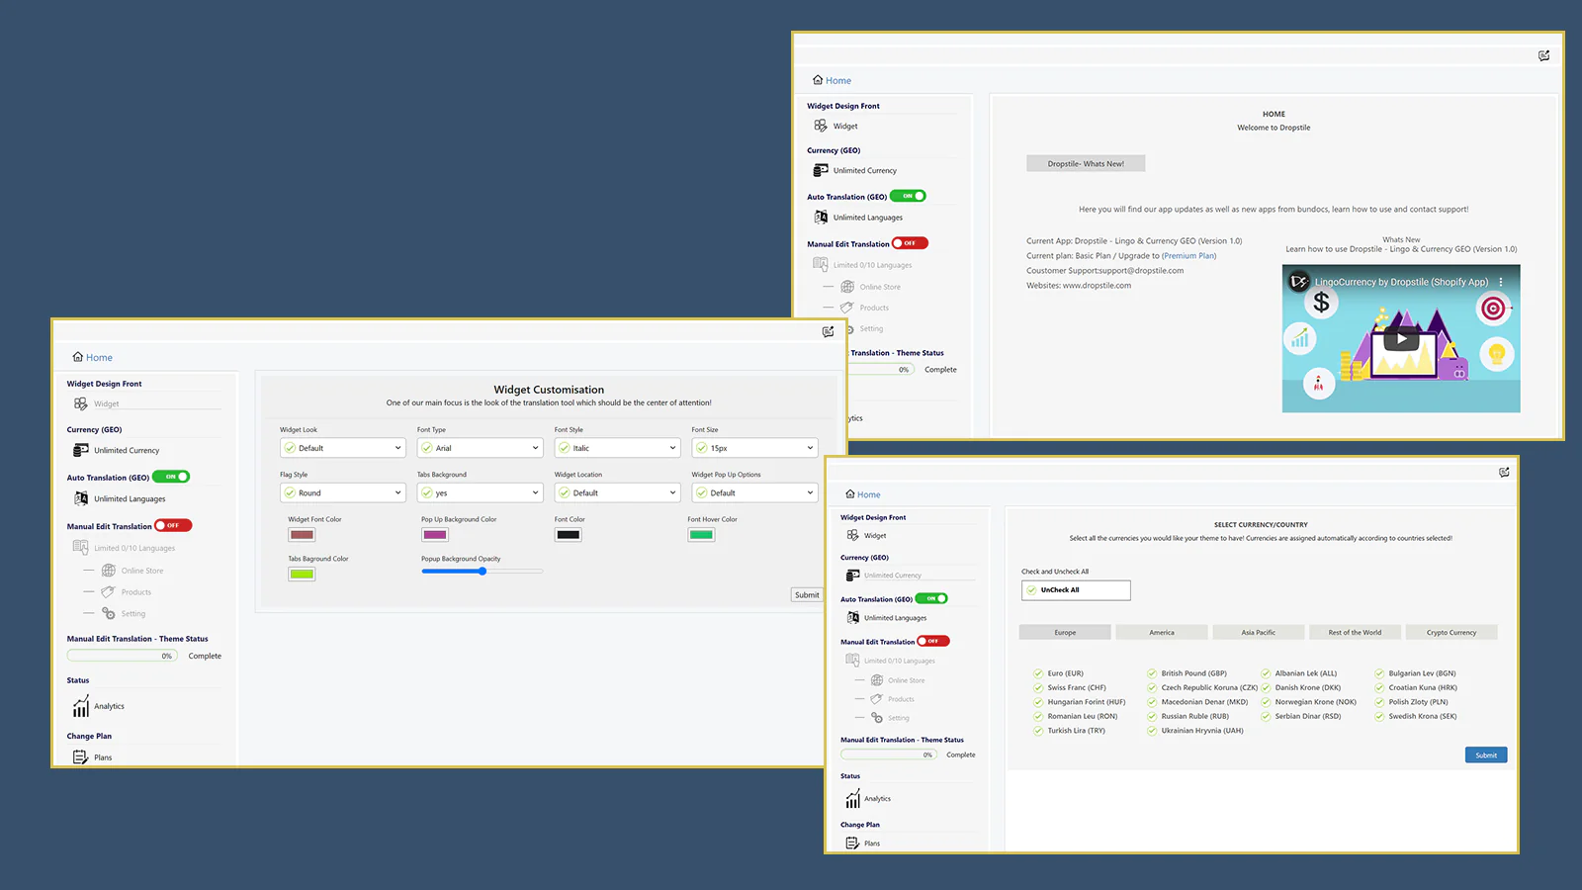The width and height of the screenshot is (1582, 890).
Task: Select the Unlimited Currency icon in top window
Action: [x=821, y=170]
